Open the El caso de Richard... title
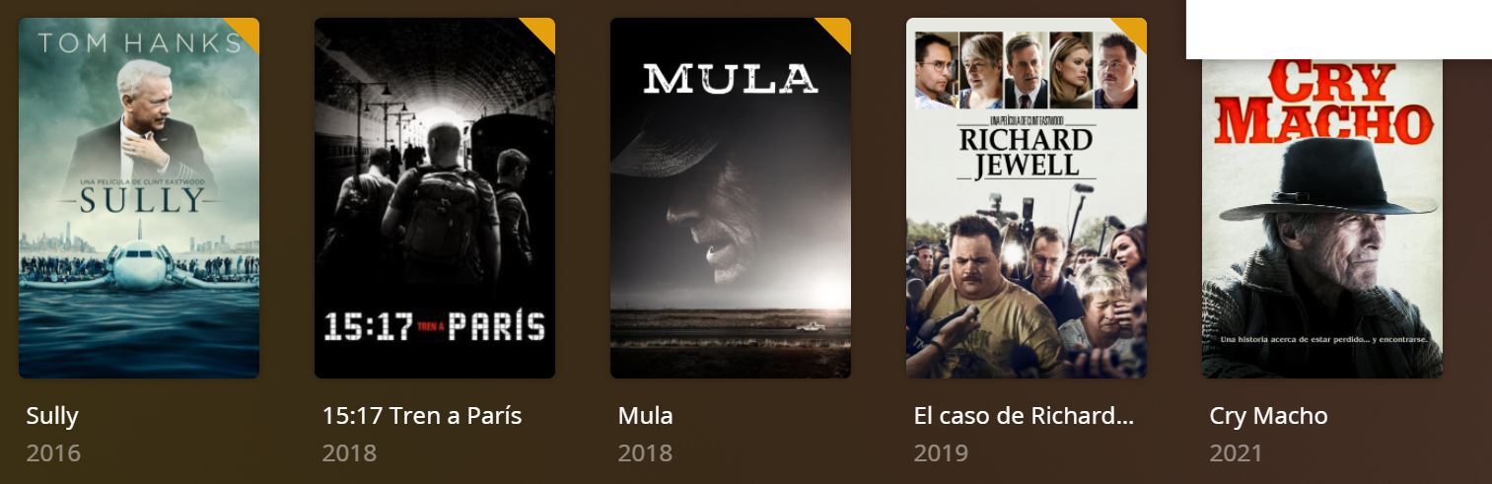 tap(1024, 416)
